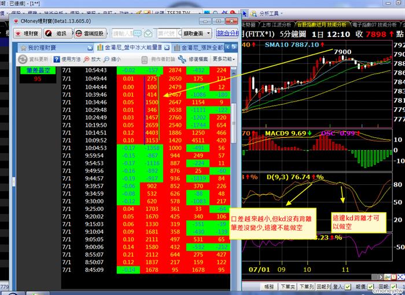
Task: Click the 回報列 button
Action: pyautogui.click(x=323, y=287)
